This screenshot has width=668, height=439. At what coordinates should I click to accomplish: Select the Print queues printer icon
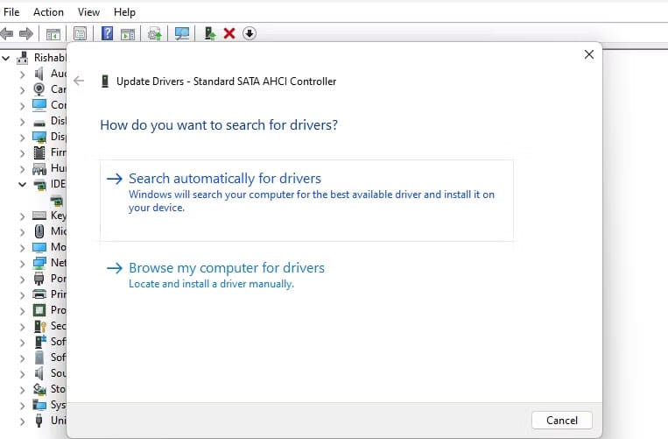pos(39,294)
